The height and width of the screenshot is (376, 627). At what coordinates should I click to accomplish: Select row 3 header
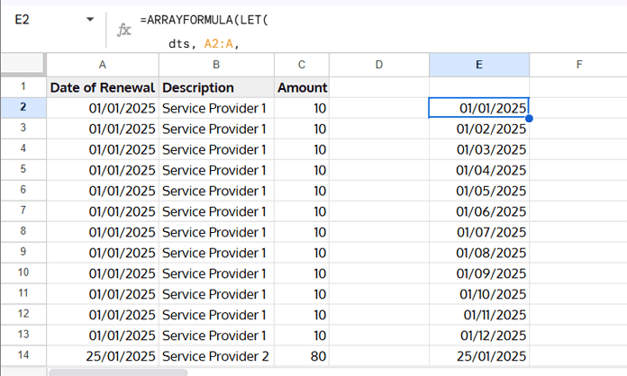click(x=23, y=129)
